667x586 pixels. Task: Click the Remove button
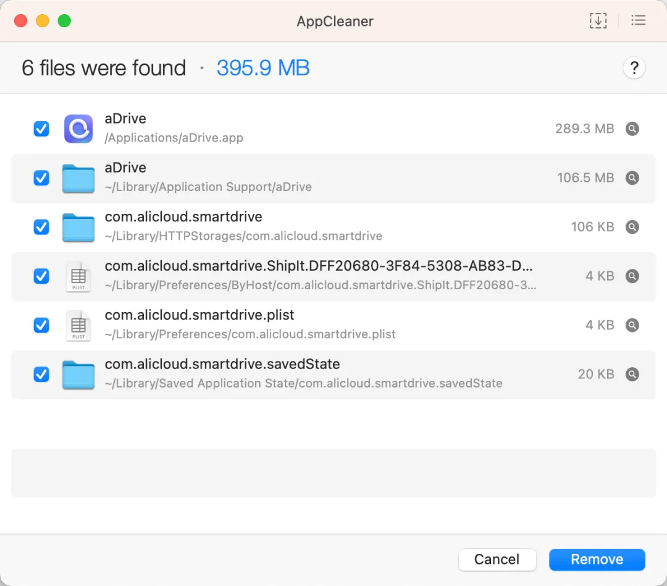point(597,559)
